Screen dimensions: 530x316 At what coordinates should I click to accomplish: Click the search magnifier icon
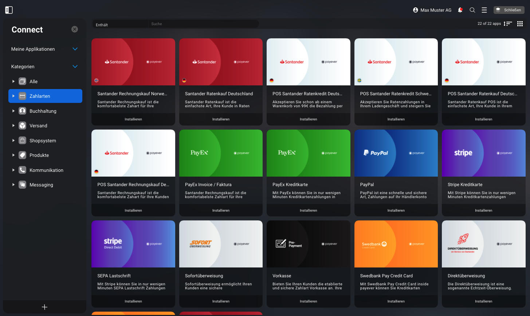pos(472,10)
